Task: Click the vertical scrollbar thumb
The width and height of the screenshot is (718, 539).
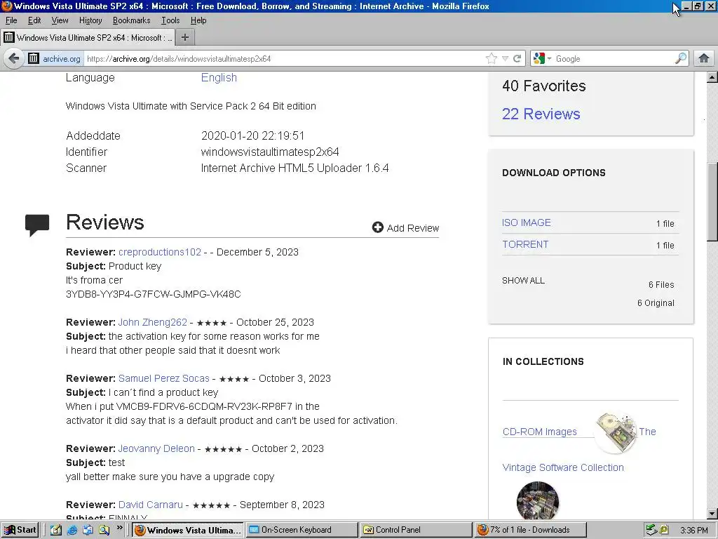Action: (712, 201)
